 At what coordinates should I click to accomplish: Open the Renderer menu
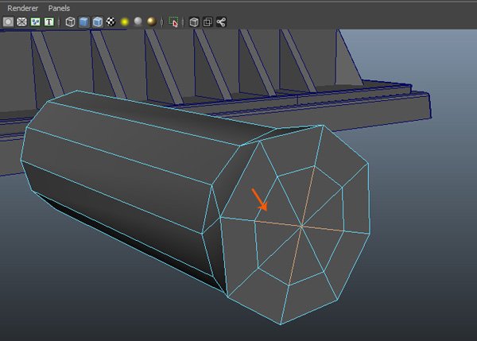22,8
